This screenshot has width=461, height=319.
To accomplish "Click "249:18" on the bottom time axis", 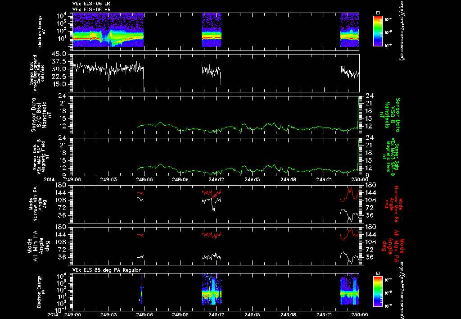I will pyautogui.click(x=288, y=314).
